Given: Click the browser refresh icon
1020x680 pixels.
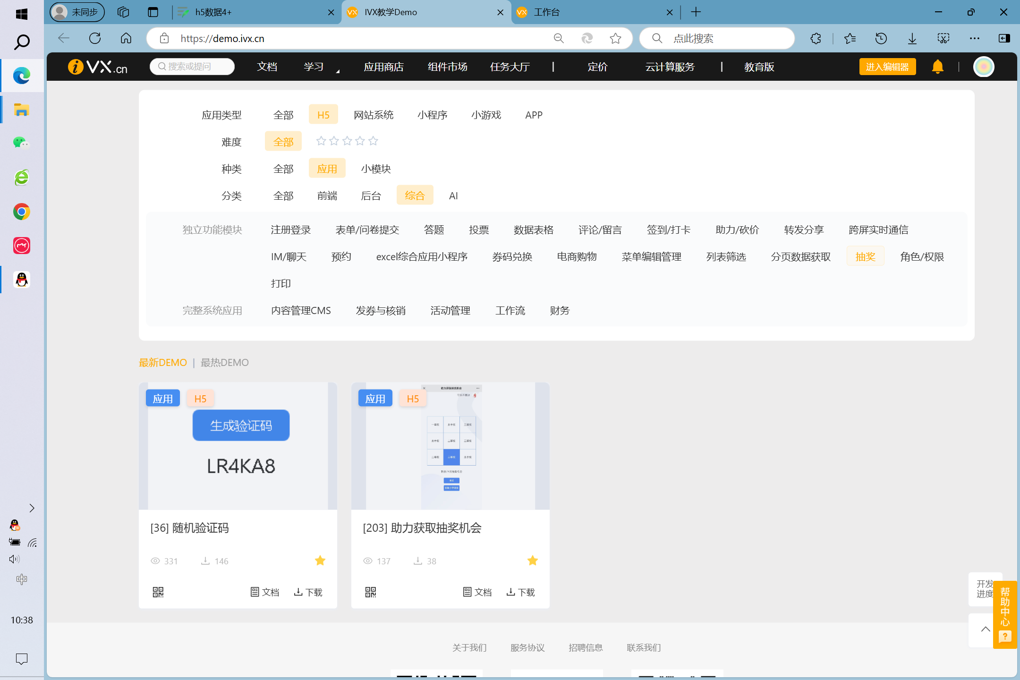Looking at the screenshot, I should coord(95,38).
